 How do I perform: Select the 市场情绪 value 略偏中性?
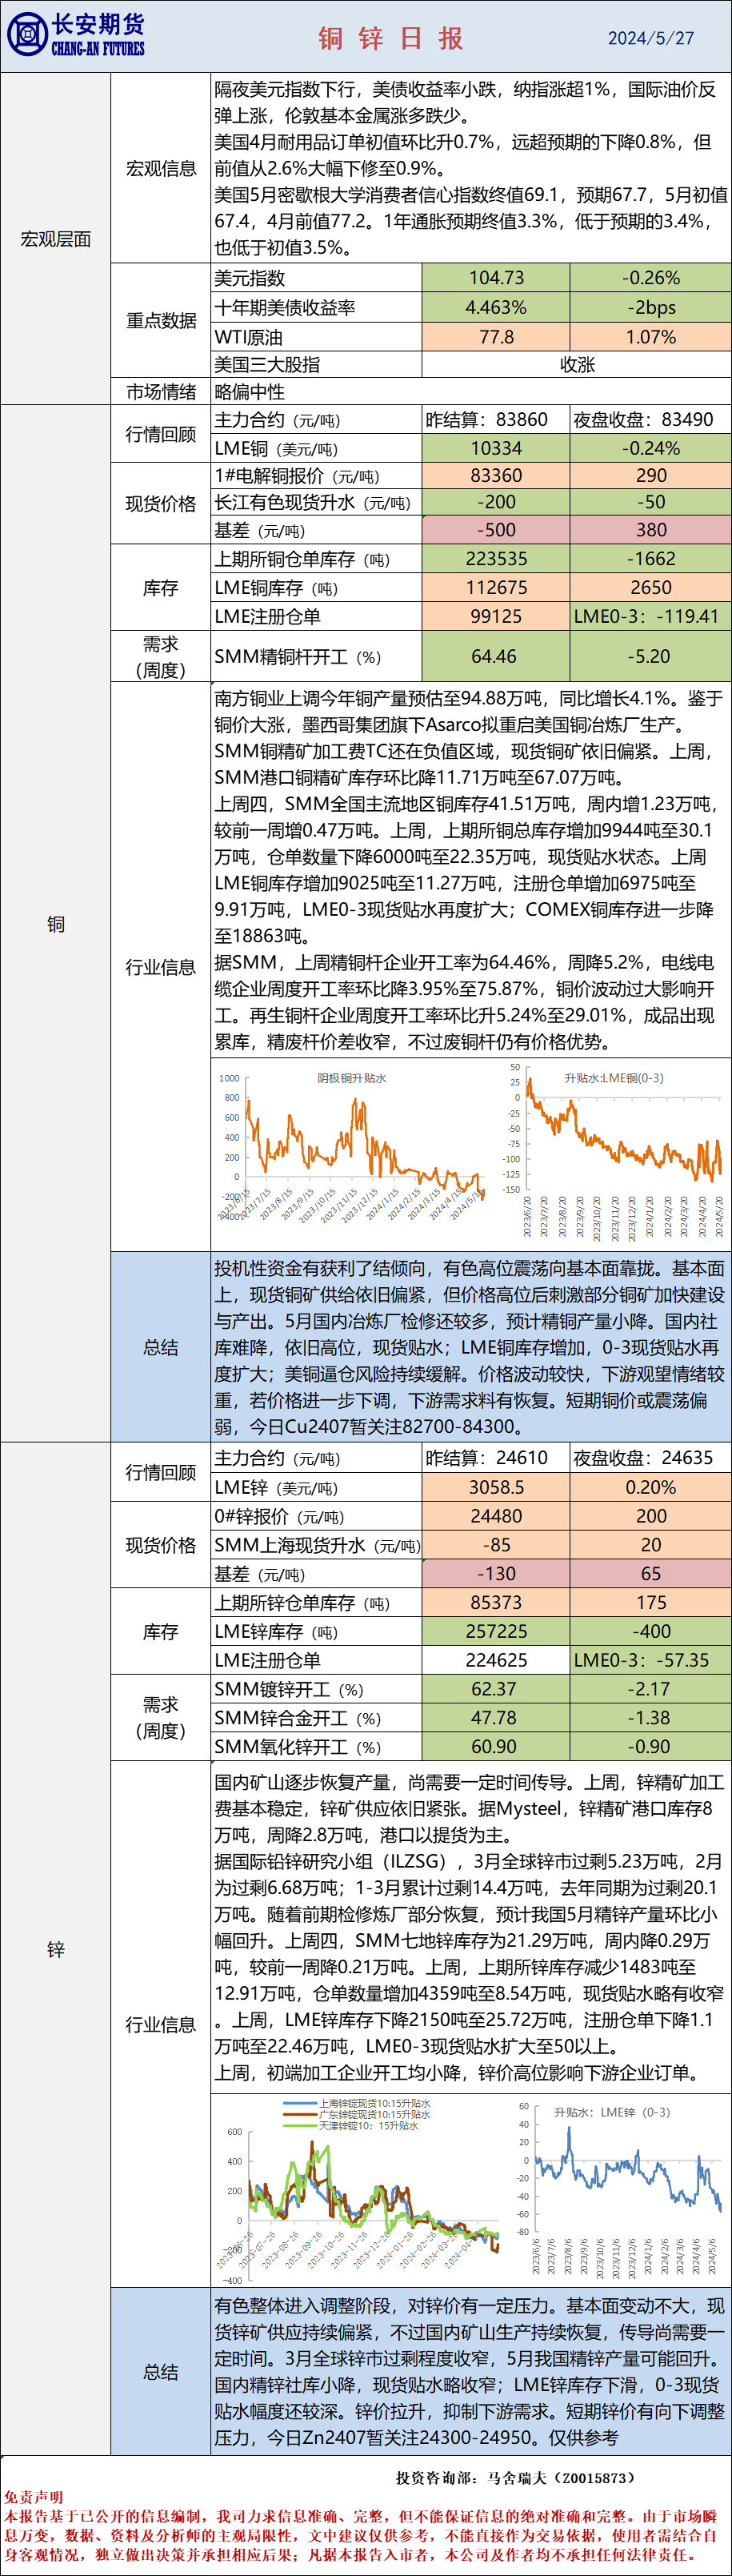click(x=250, y=392)
